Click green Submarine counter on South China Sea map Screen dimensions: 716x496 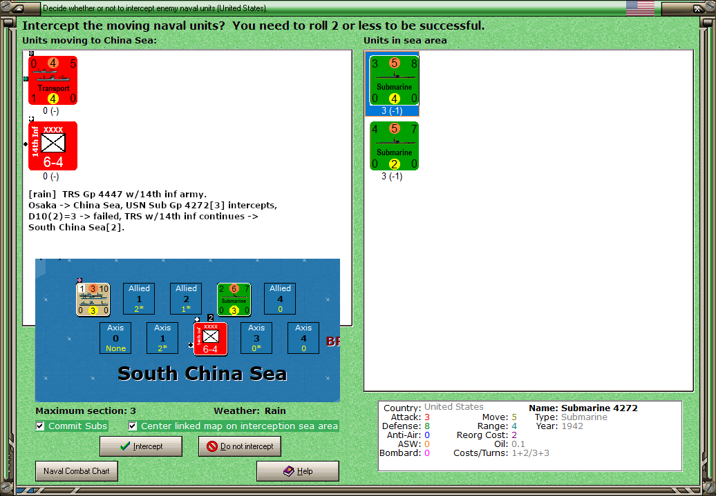coord(234,299)
